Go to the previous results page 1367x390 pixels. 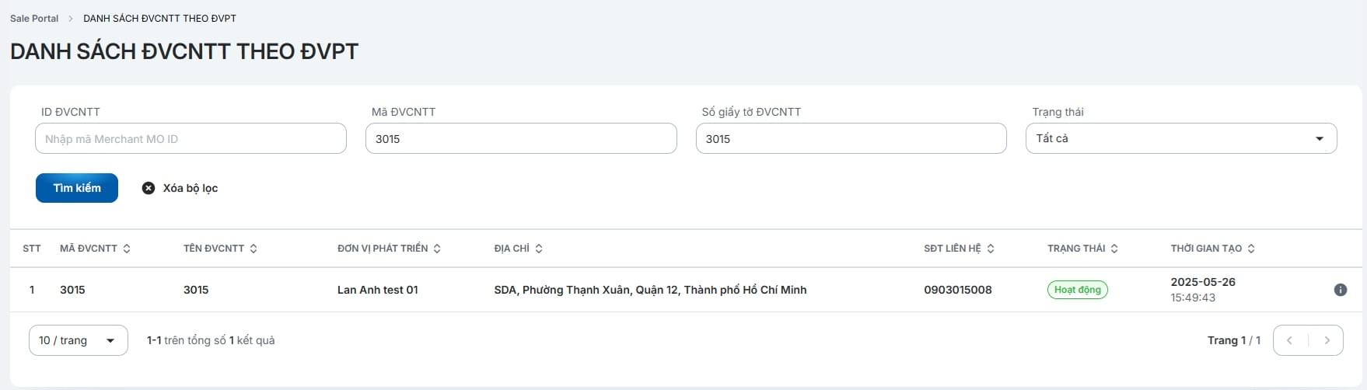coord(1290,340)
